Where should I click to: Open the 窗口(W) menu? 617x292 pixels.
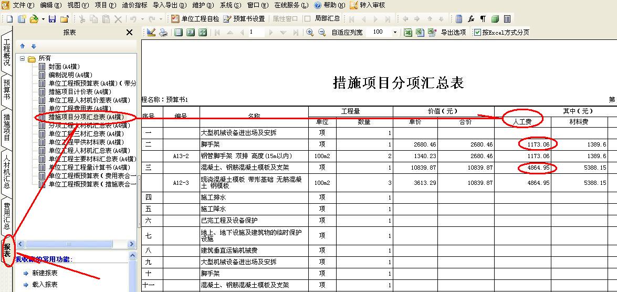(258, 5)
